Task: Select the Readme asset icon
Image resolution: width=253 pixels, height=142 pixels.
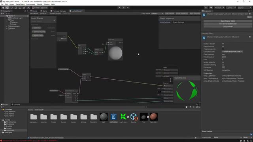Action: click(134, 117)
